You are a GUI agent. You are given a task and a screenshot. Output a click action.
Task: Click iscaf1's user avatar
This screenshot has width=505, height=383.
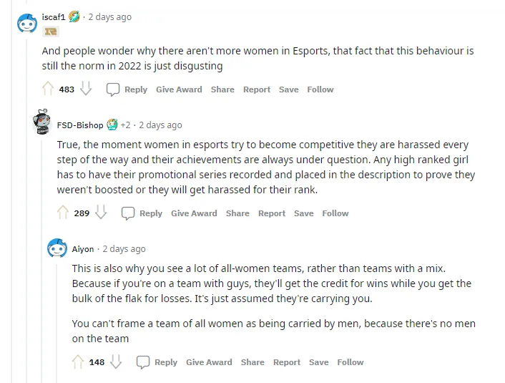(x=27, y=23)
